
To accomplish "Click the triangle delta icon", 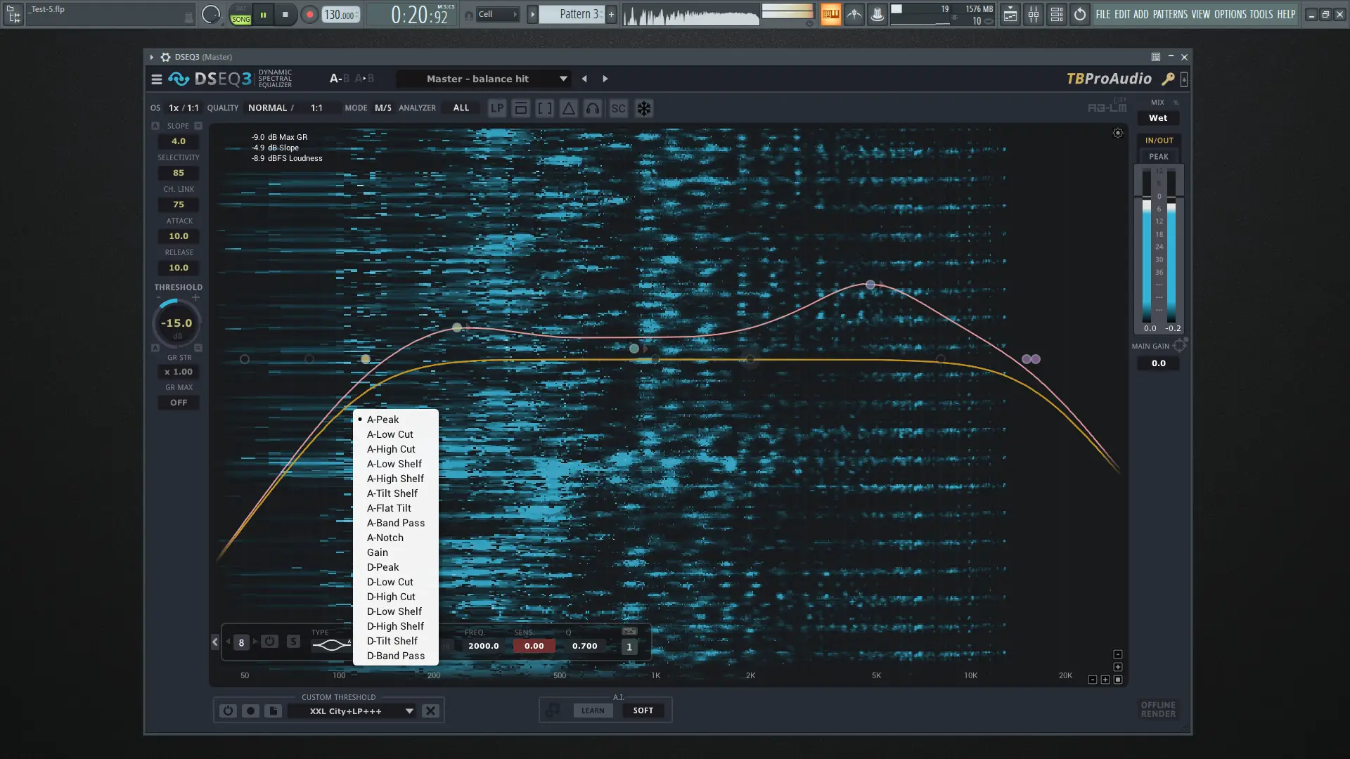I will (568, 108).
